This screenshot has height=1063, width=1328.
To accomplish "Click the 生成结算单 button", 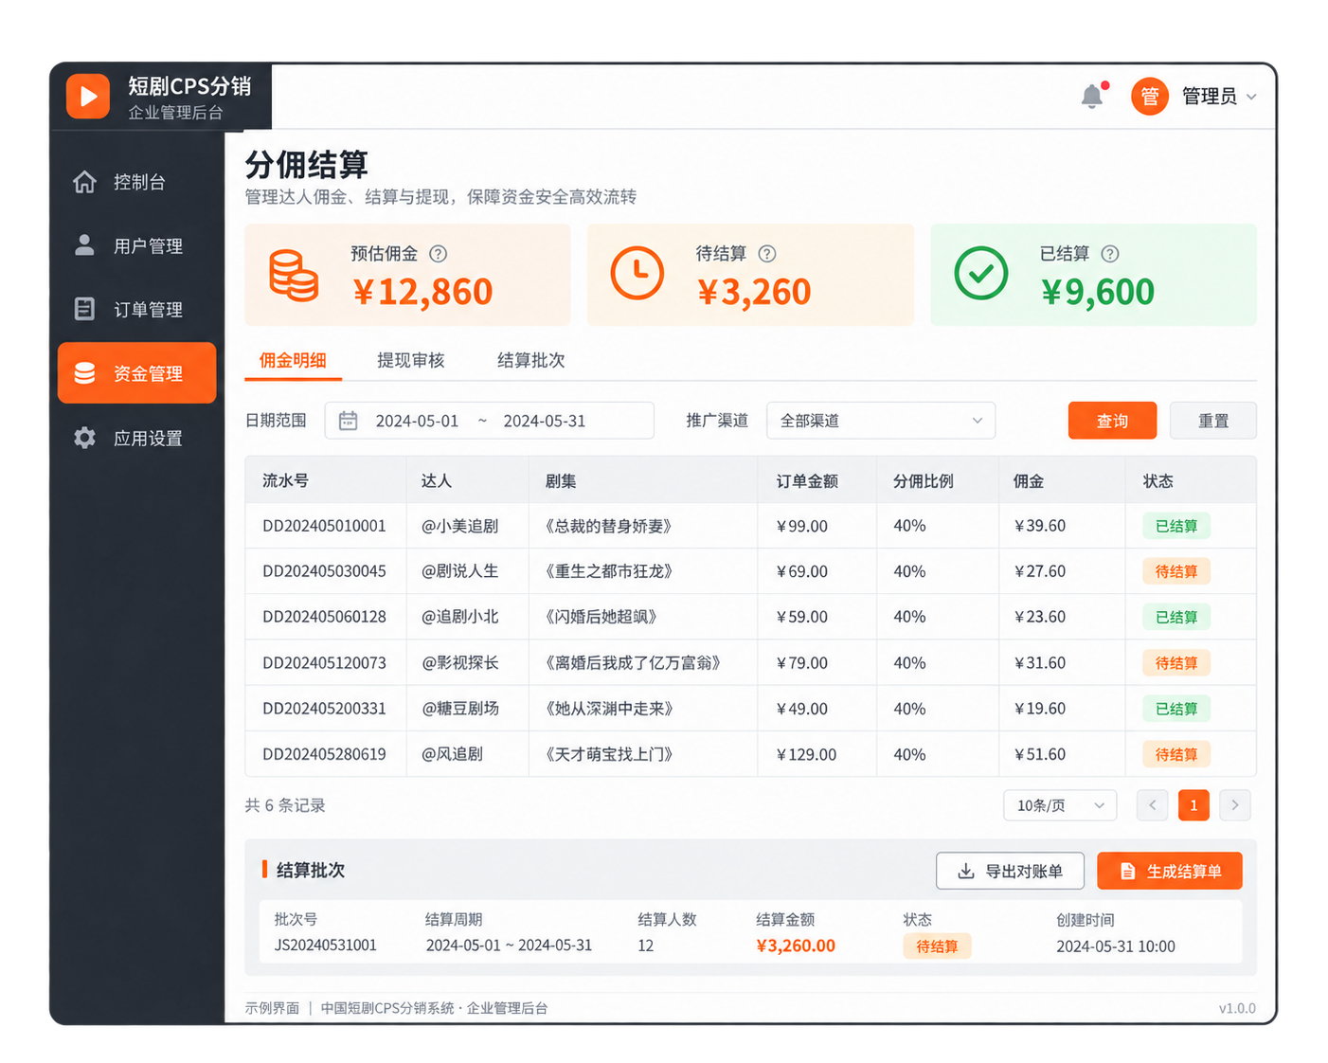I will click(x=1170, y=871).
